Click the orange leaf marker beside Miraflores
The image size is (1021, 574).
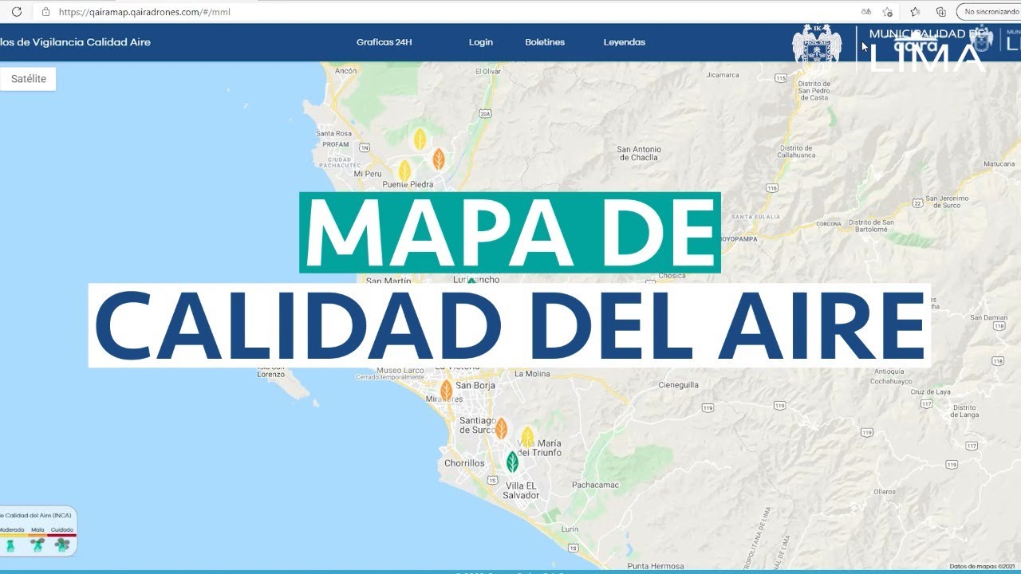pyautogui.click(x=446, y=390)
